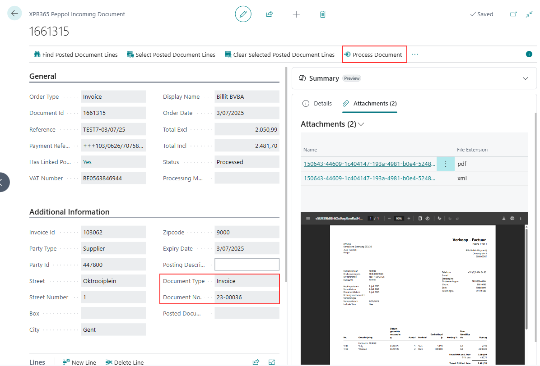Viewport: 540px width, 366px height.
Task: Click the Posting Description input field
Action: [x=247, y=265]
